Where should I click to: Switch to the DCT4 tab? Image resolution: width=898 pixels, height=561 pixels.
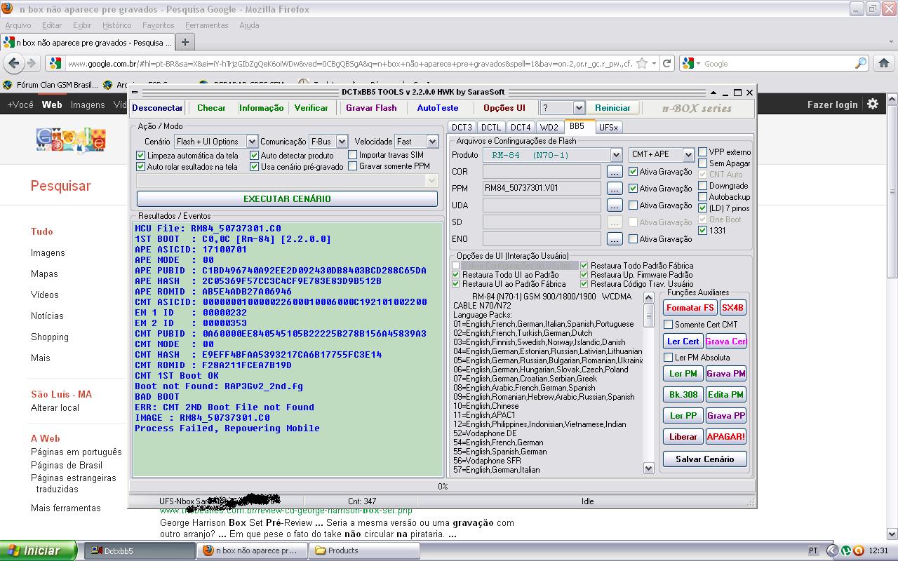(x=521, y=127)
